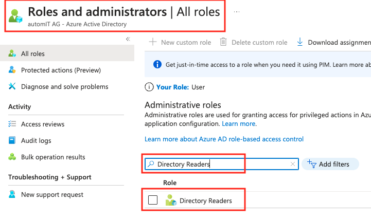Click the Bulk operation results icon

12,157
